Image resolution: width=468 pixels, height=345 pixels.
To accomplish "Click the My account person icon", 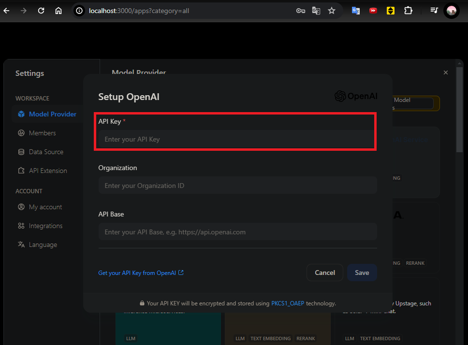I will (21, 207).
